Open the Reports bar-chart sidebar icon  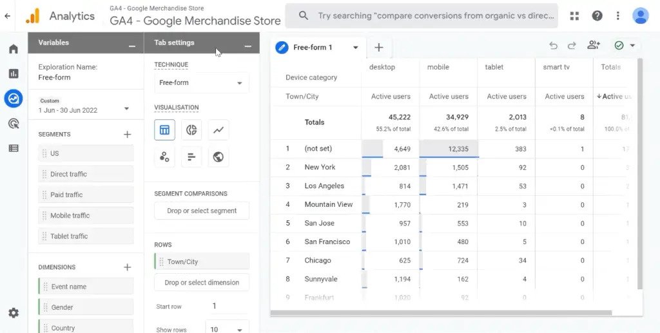(x=14, y=73)
